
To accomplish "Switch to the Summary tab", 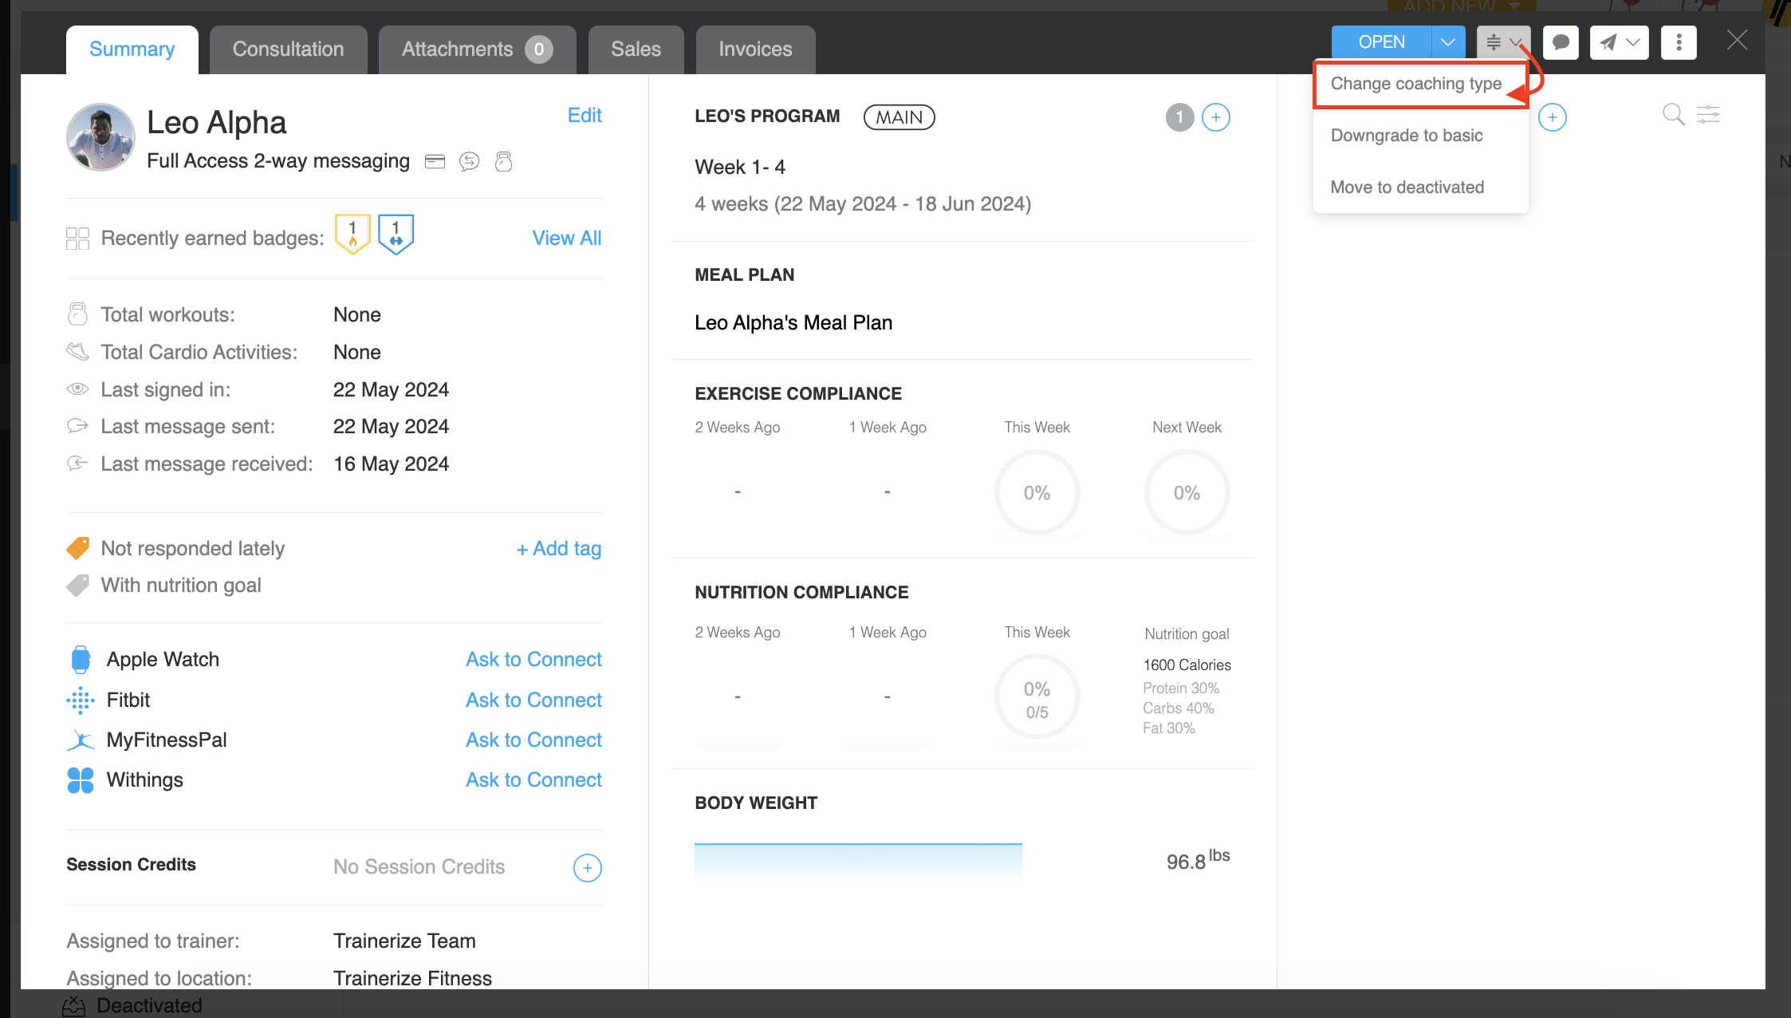I will click(x=132, y=49).
